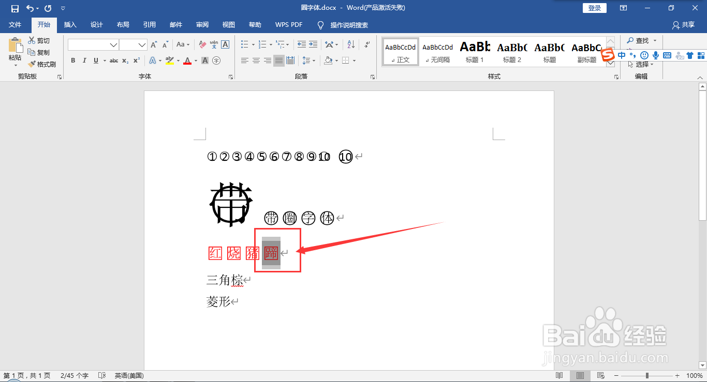Toggle Italic formatting
The width and height of the screenshot is (707, 382).
tap(84, 60)
